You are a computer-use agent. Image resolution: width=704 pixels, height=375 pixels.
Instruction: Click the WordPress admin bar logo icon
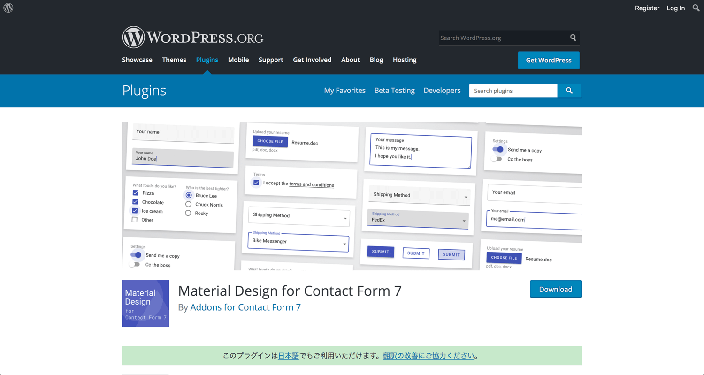8,8
